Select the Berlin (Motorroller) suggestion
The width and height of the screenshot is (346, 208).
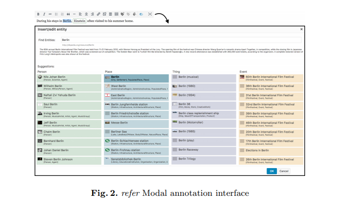tap(204, 124)
